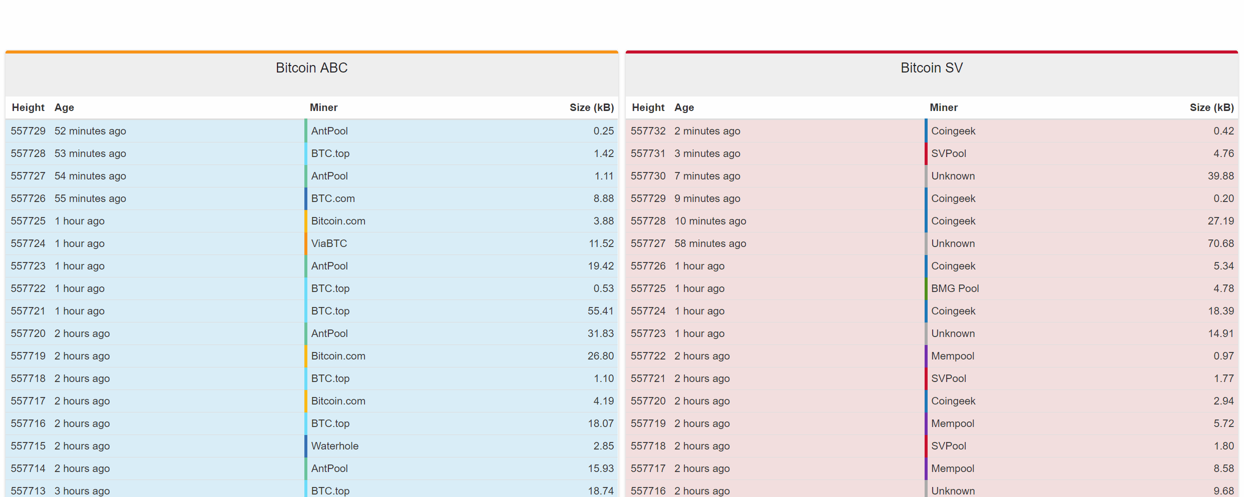The width and height of the screenshot is (1244, 497).
Task: Select ABC block height 557729
Action: pyautogui.click(x=28, y=131)
